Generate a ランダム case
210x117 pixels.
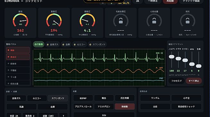(155, 98)
